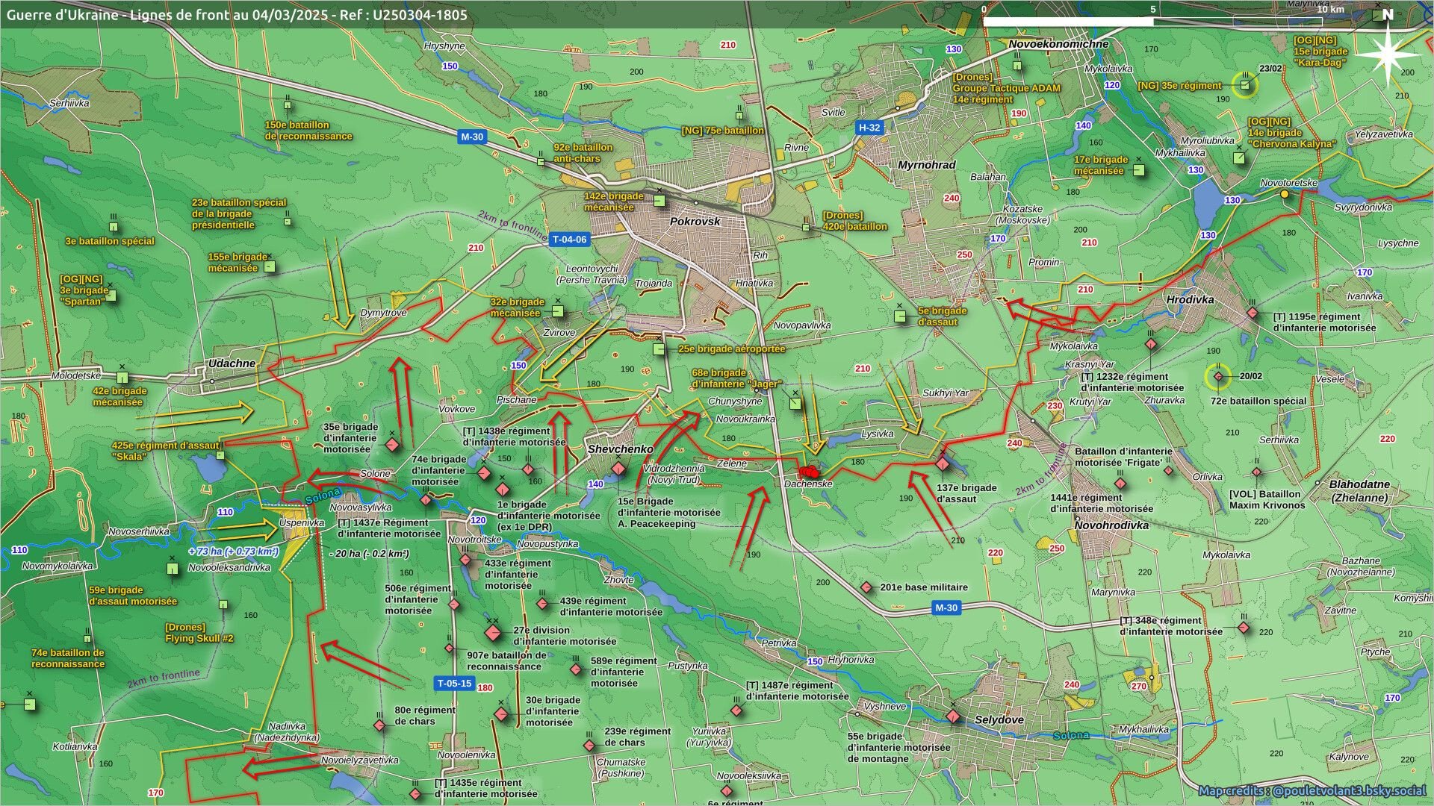
Task: Click the map title with reference U250304-1805
Action: (237, 14)
